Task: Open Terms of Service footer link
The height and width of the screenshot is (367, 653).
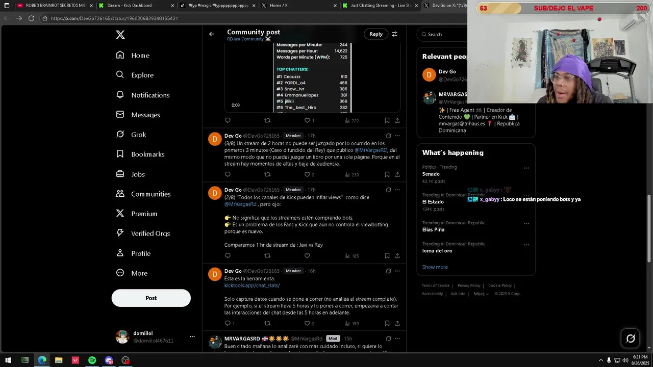Action: click(436, 285)
